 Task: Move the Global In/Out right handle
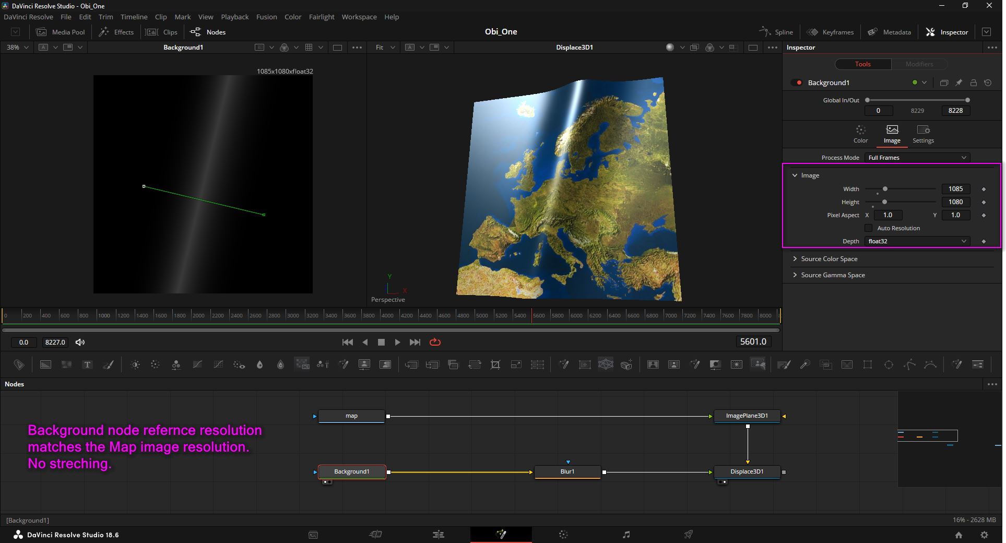click(x=967, y=100)
